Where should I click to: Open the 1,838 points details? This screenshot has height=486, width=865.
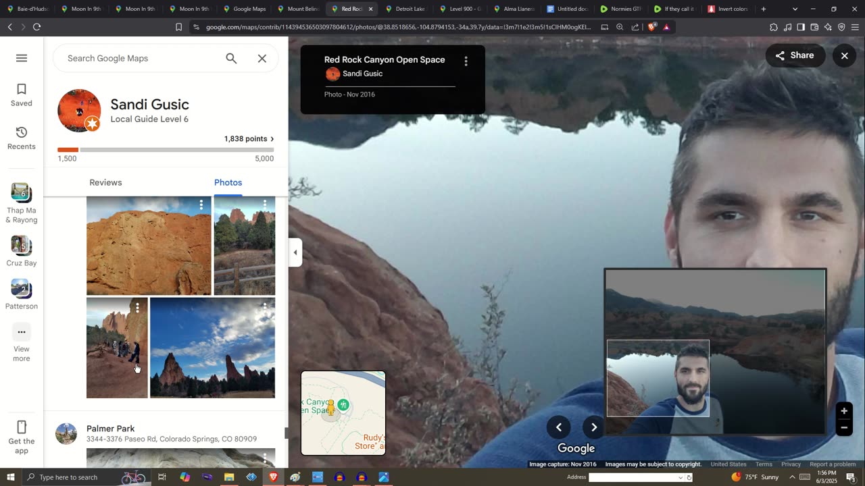click(249, 138)
